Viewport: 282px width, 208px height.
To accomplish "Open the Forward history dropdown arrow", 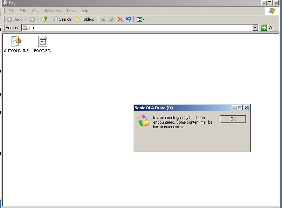I will [39, 19].
